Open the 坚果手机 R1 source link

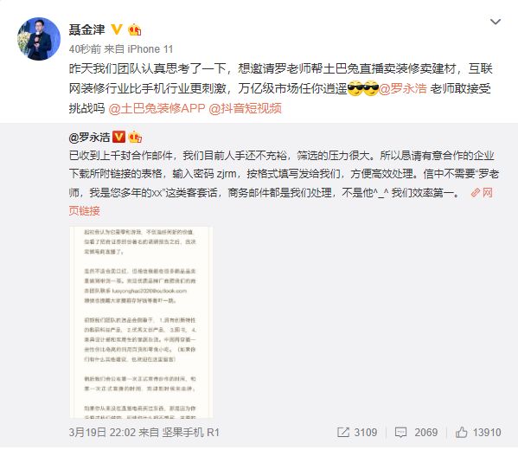tap(190, 433)
